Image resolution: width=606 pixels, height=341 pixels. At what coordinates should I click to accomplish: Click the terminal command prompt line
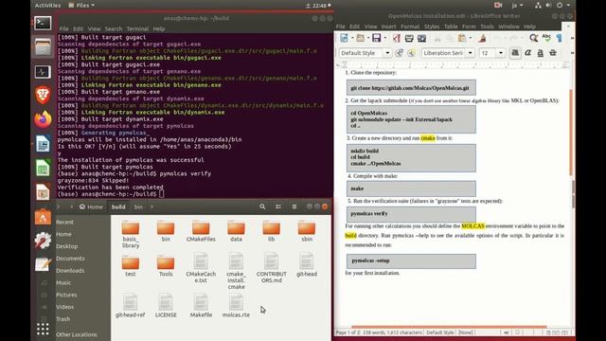coord(110,194)
